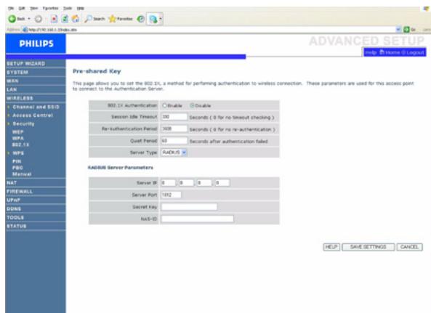Select WEP under Security
The image size is (431, 313).
pyautogui.click(x=17, y=132)
